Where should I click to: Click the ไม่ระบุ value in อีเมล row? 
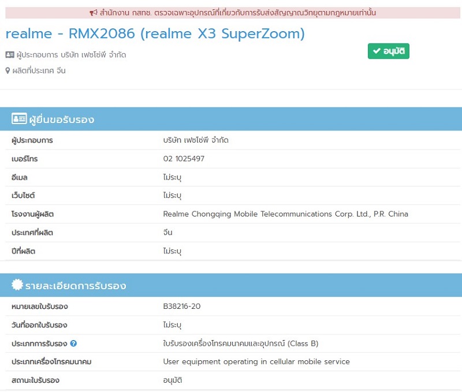coord(172,177)
